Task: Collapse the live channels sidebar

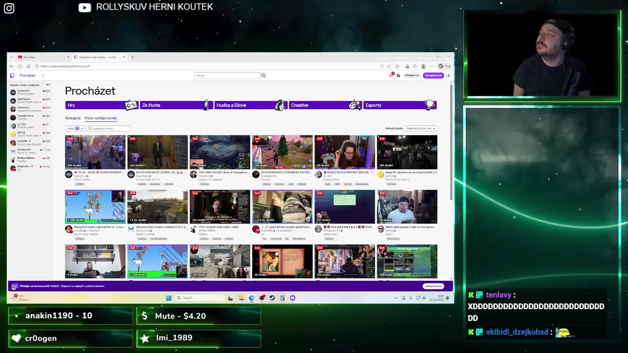Action: coord(48,85)
